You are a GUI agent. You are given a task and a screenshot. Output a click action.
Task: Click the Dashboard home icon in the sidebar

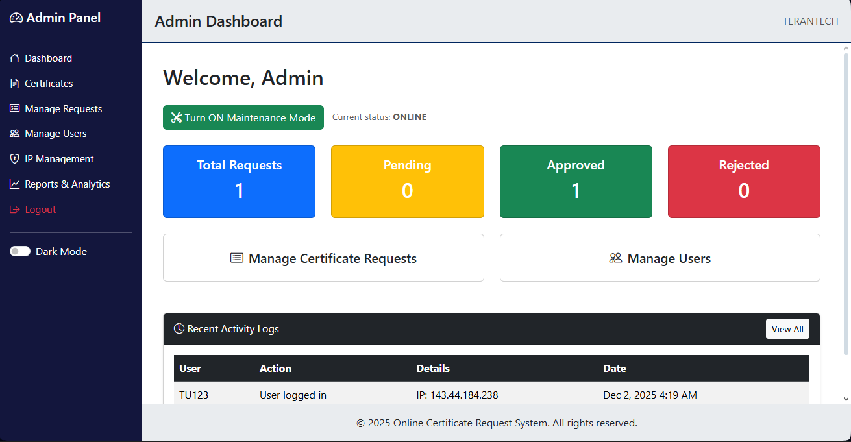pos(14,58)
